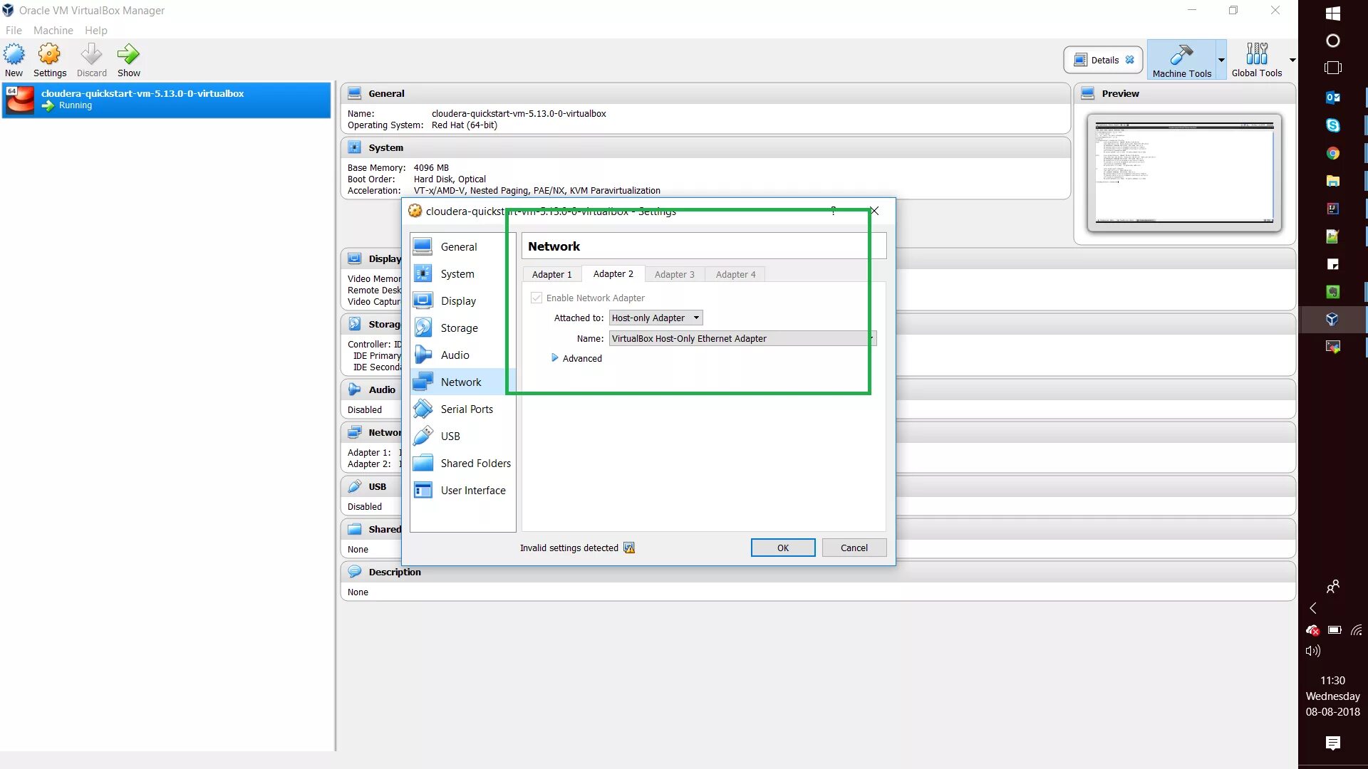
Task: Open Skype from the taskbar
Action: [x=1333, y=125]
